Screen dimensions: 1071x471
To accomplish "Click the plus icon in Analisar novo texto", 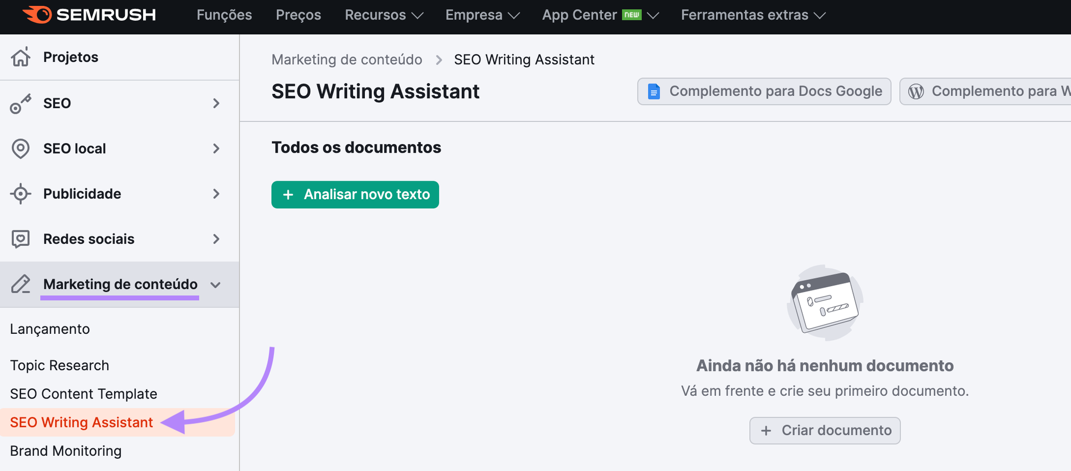I will coord(288,195).
